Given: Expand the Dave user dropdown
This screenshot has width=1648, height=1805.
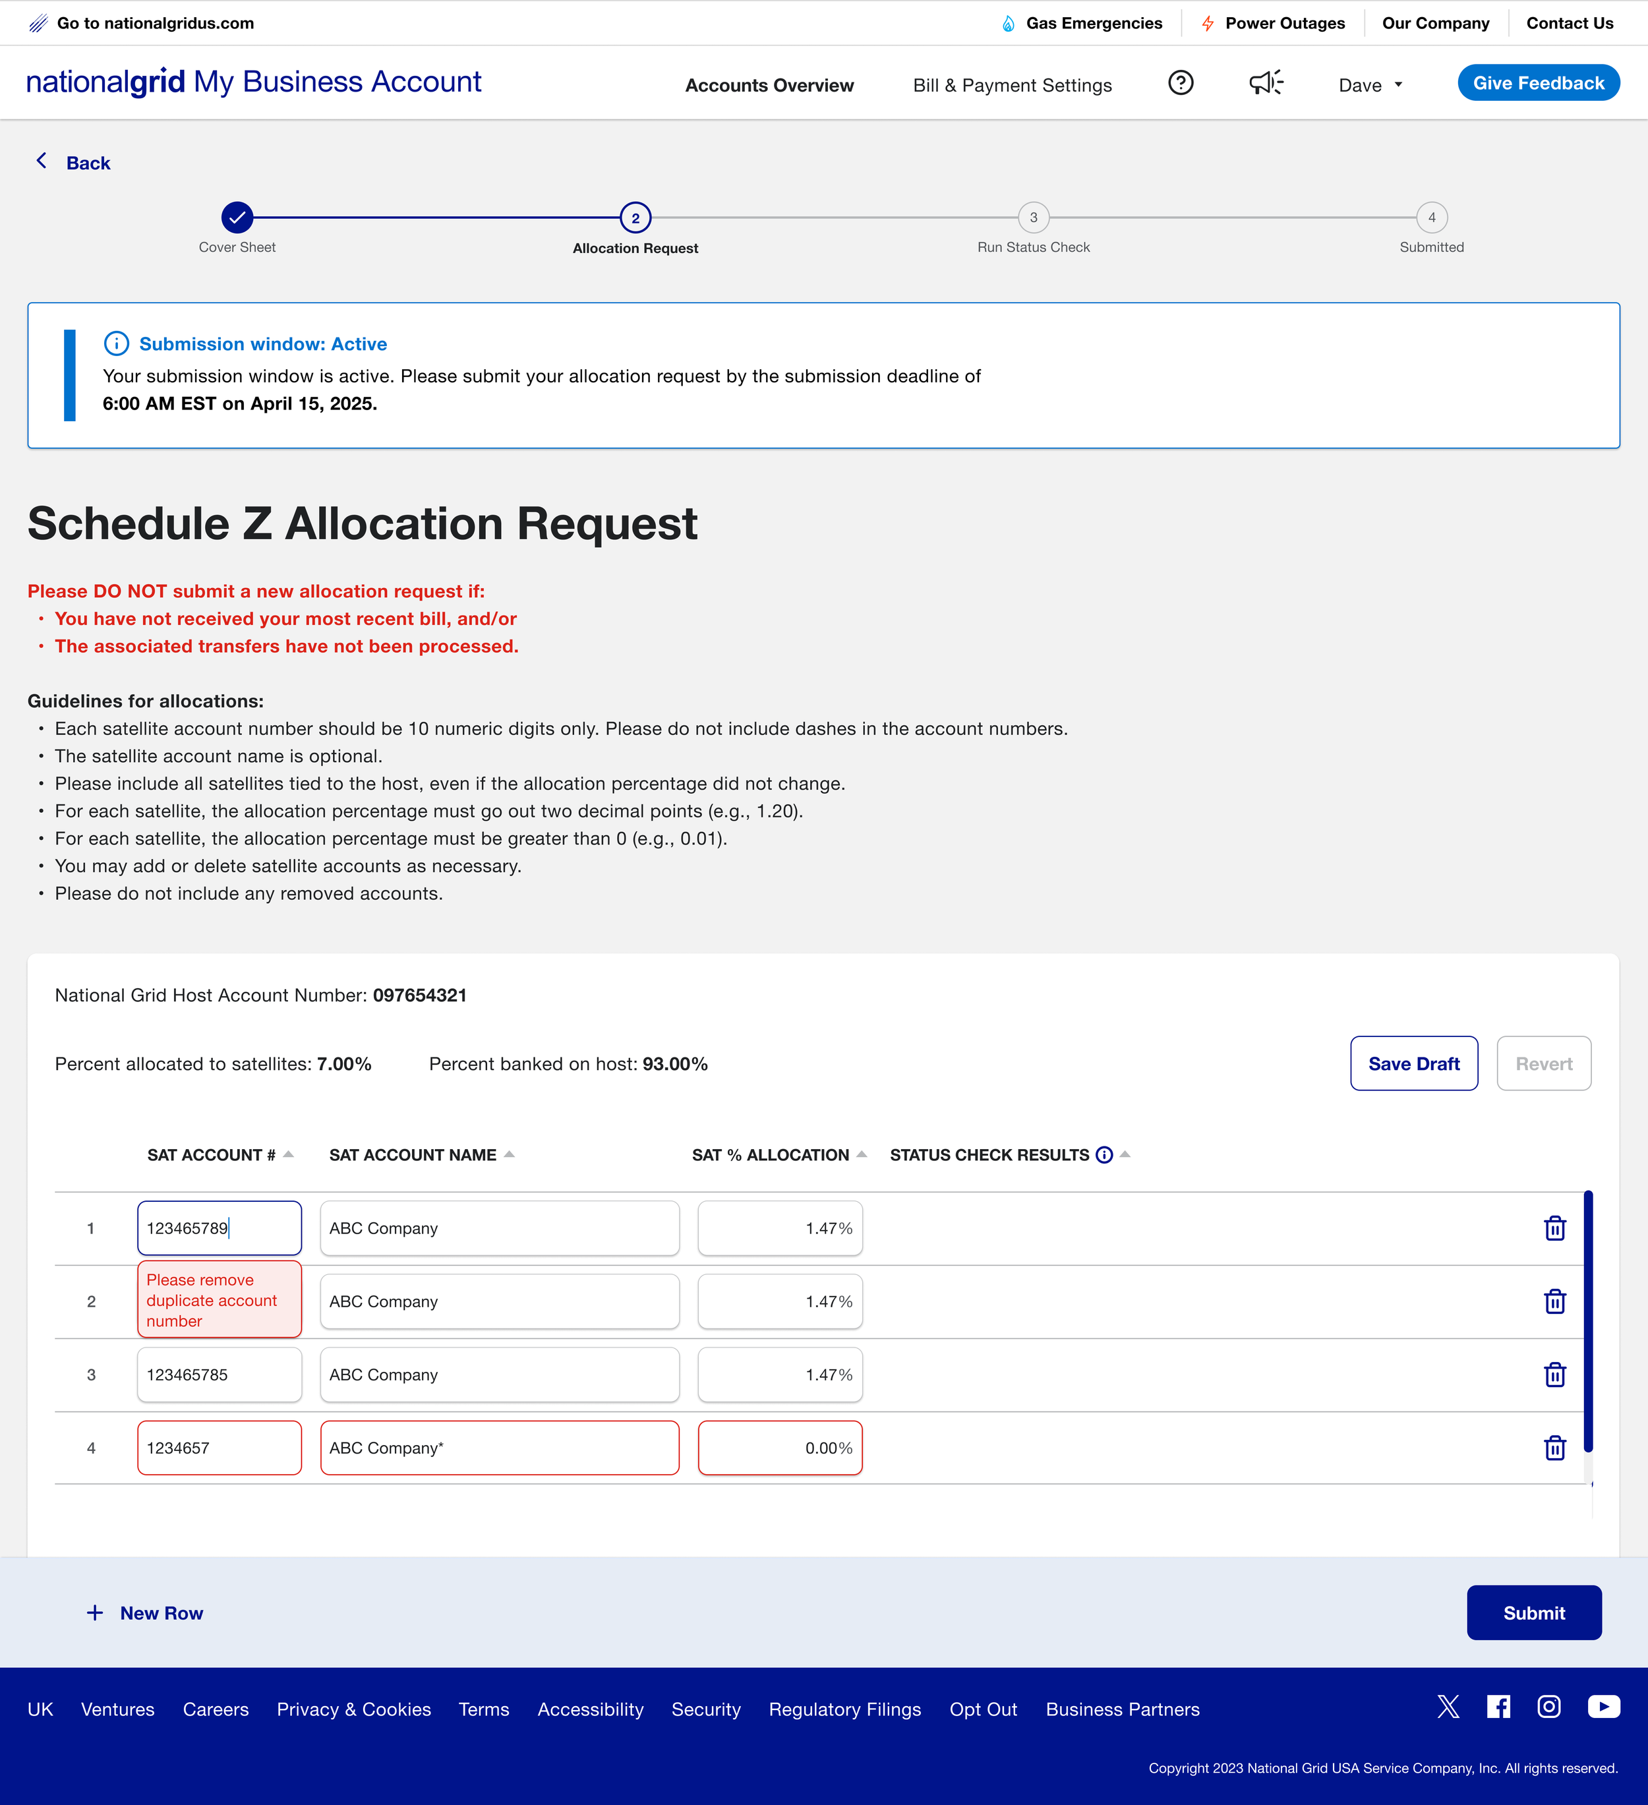Looking at the screenshot, I should [x=1370, y=85].
